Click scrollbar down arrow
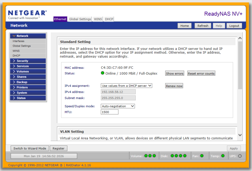Screen dimensions: 252x171 (x=240, y=135)
